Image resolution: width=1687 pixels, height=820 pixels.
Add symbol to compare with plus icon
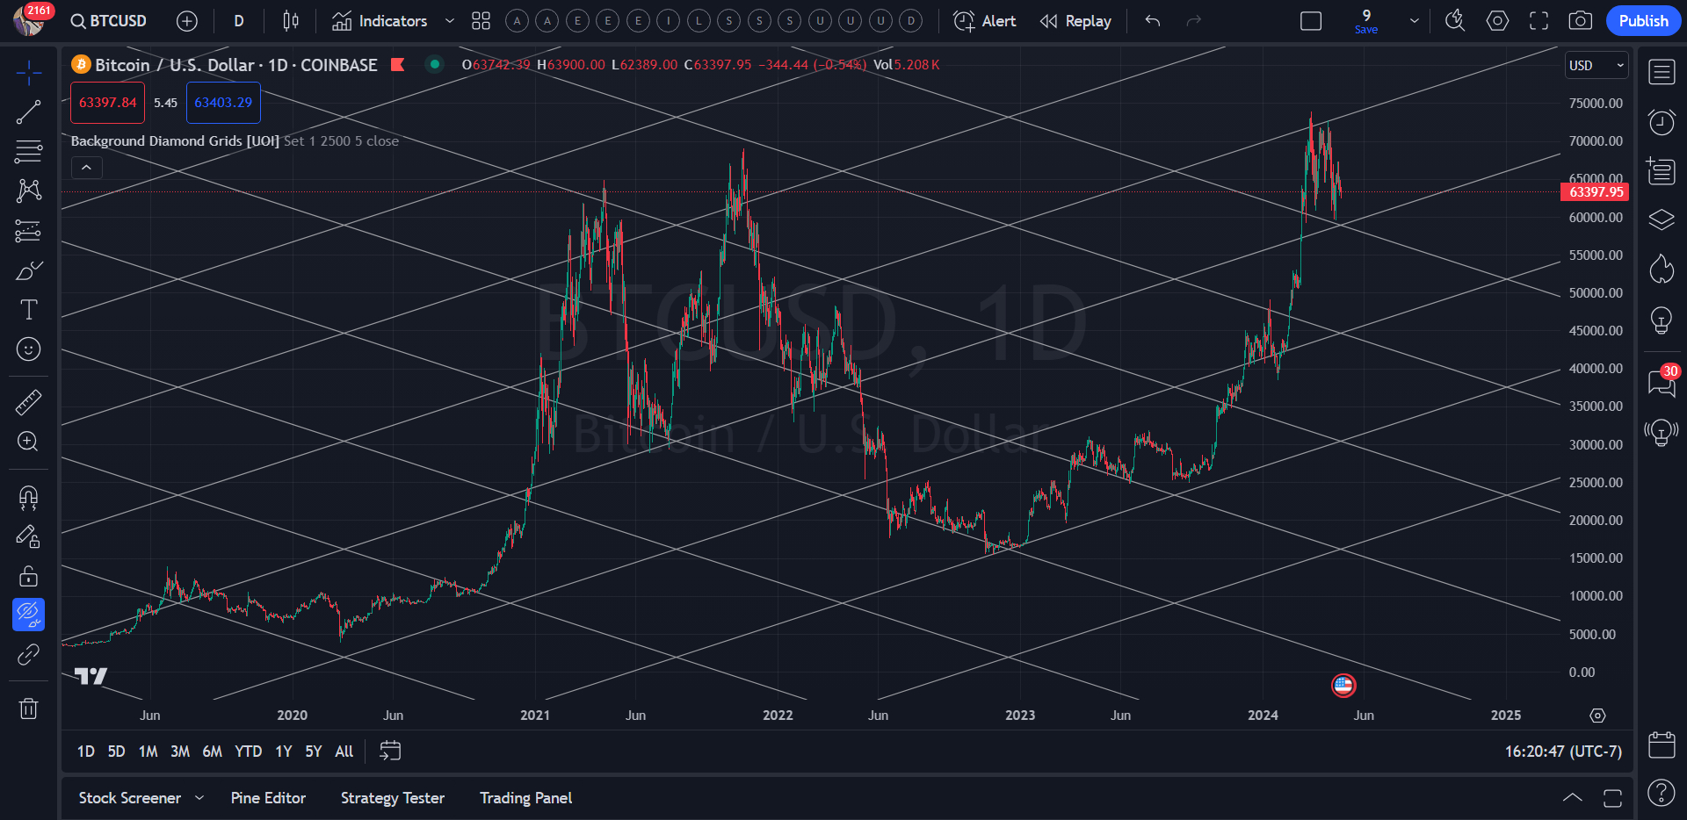point(187,21)
